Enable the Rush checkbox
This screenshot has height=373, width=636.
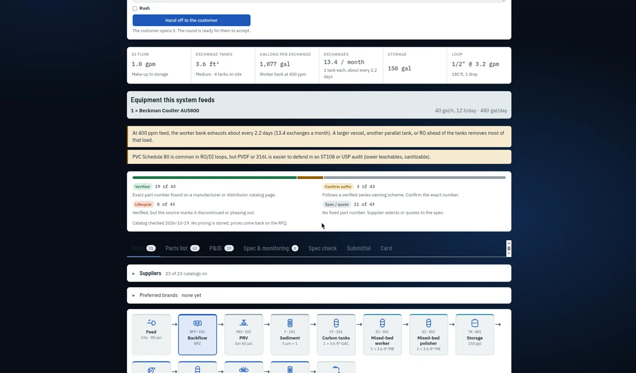[135, 9]
